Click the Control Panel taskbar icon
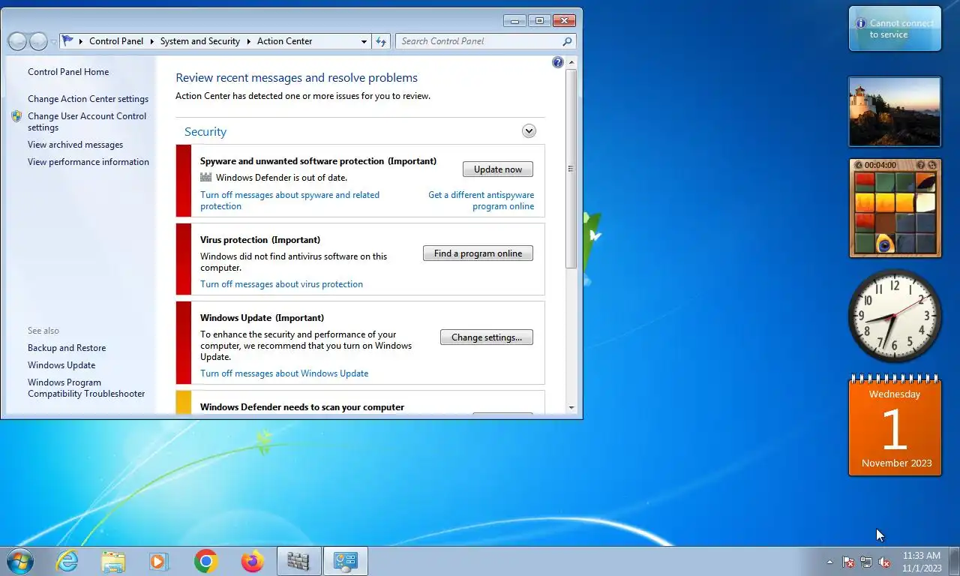The width and height of the screenshot is (960, 576). 346,561
